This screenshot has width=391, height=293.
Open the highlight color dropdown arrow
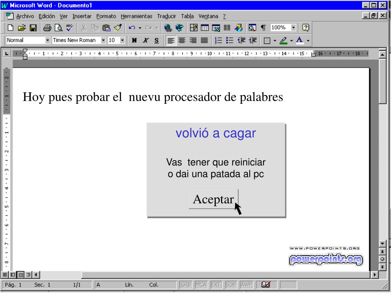pyautogui.click(x=291, y=40)
